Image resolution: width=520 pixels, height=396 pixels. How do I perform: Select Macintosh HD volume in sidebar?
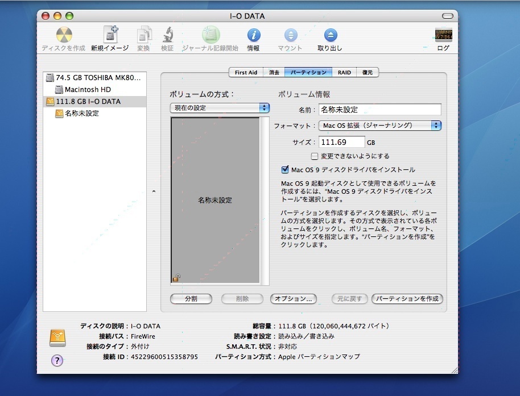point(95,89)
